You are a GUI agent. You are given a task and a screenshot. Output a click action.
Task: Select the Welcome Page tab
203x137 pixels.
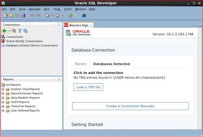click(78, 25)
